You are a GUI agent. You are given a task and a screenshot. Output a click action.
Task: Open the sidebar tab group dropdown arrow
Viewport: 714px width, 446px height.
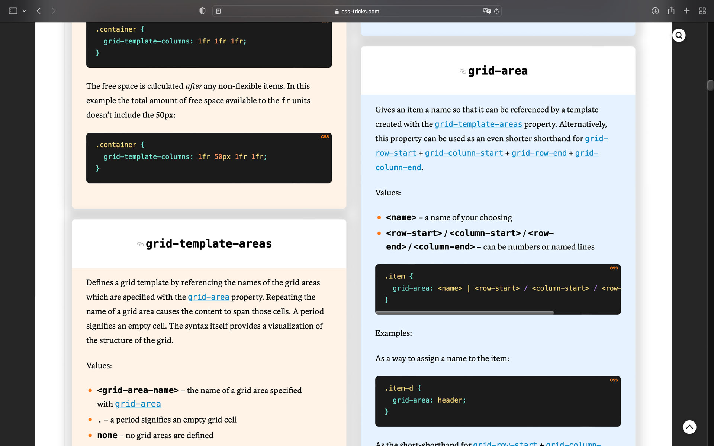coord(24,11)
